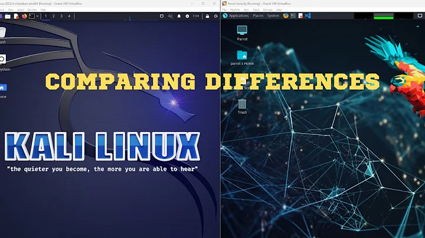Viewport: 425px width, 238px height.
Task: Open the file manager in Kali panel
Action: point(8,16)
